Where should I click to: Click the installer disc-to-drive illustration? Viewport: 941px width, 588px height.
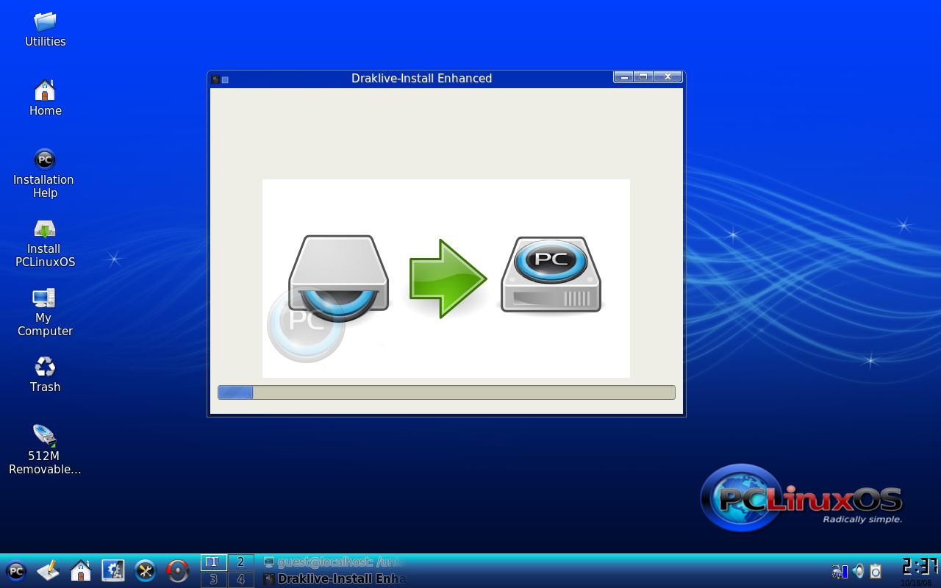coord(446,279)
